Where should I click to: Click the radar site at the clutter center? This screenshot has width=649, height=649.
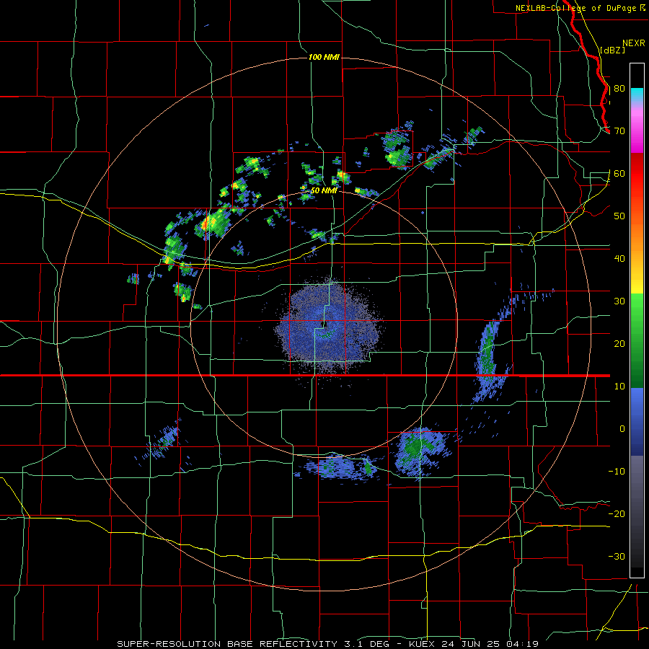pyautogui.click(x=325, y=324)
